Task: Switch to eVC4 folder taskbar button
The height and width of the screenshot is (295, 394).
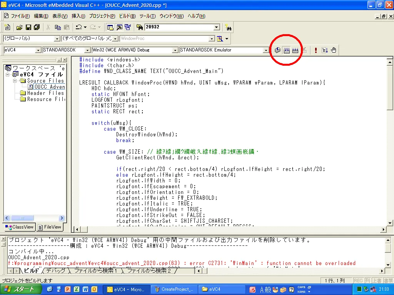Action: click(222, 290)
